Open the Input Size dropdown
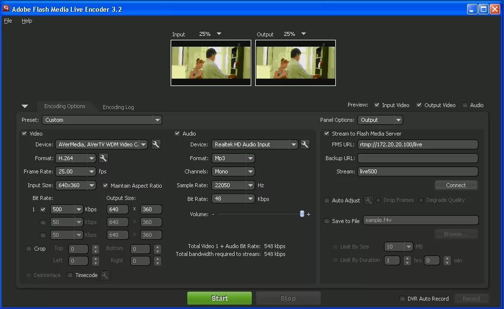 (x=76, y=185)
